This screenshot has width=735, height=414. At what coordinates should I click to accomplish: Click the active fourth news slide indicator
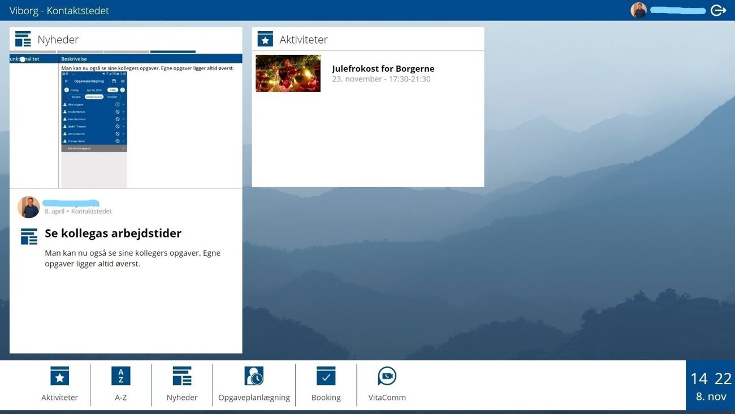coord(172,52)
